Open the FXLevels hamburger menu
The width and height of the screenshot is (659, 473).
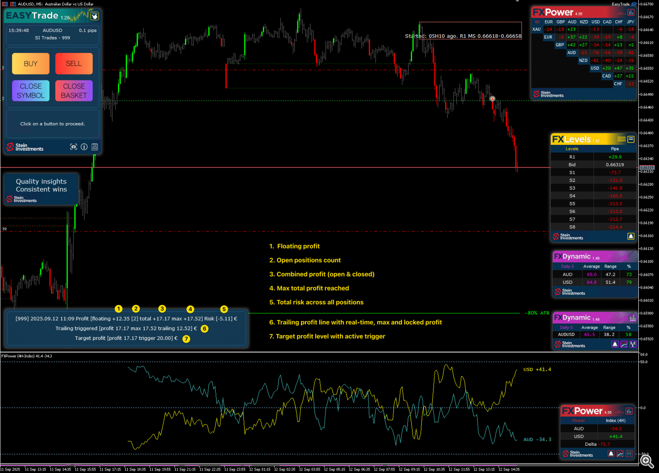click(x=621, y=139)
